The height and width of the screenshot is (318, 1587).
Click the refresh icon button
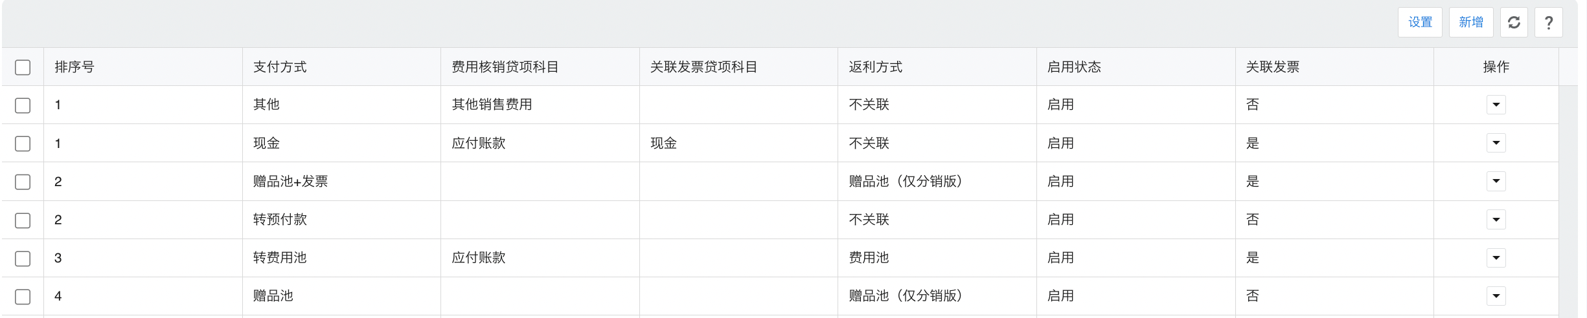pyautogui.click(x=1514, y=23)
